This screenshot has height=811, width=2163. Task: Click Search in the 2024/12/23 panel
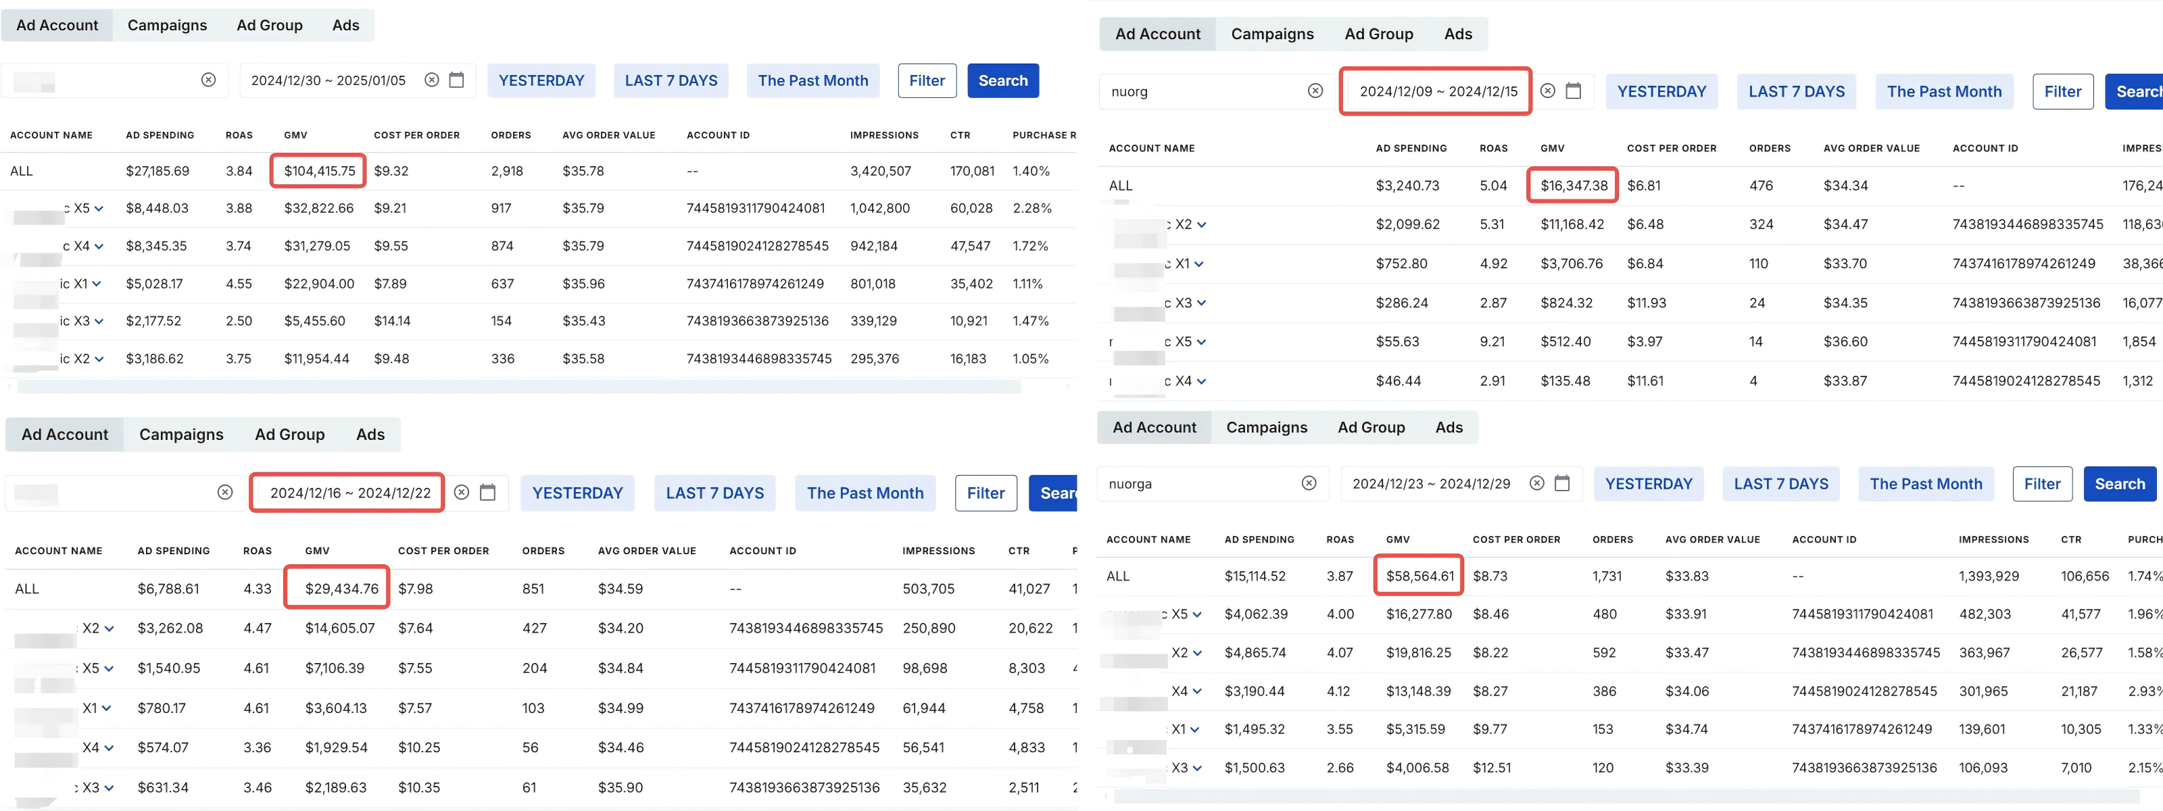[2119, 484]
